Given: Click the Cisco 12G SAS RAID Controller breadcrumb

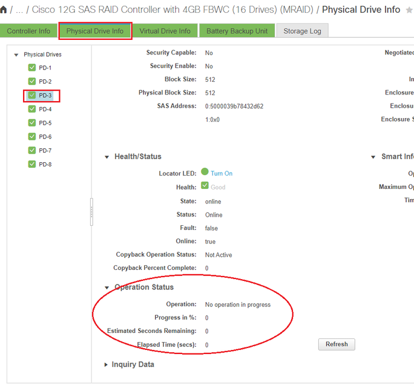Looking at the screenshot, I should pos(172,10).
